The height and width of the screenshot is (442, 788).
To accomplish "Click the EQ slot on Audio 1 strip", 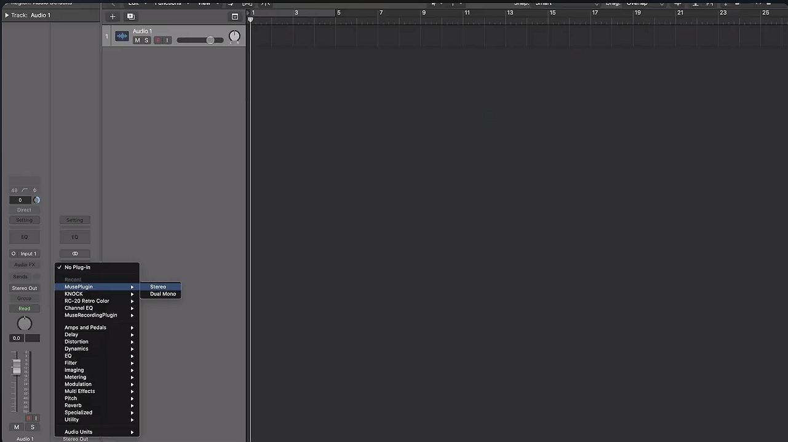I will (x=25, y=237).
